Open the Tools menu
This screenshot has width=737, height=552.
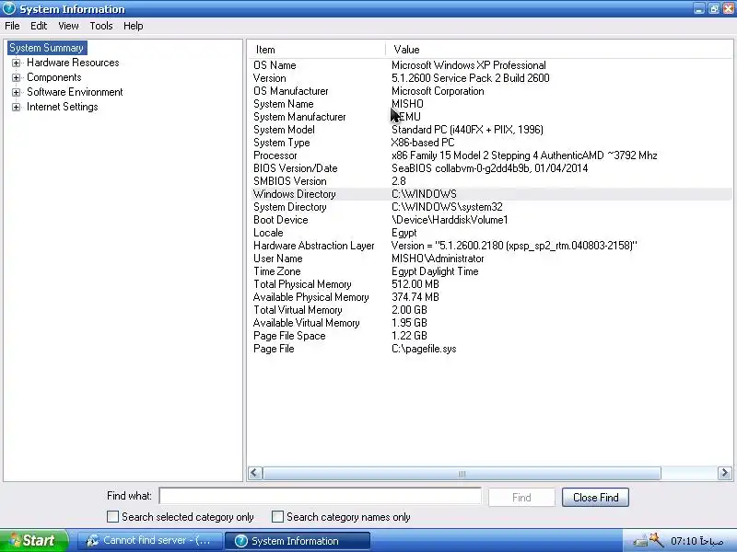[x=101, y=26]
